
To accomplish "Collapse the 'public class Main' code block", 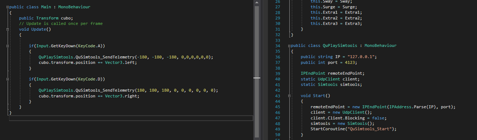I will tap(7, 7).
